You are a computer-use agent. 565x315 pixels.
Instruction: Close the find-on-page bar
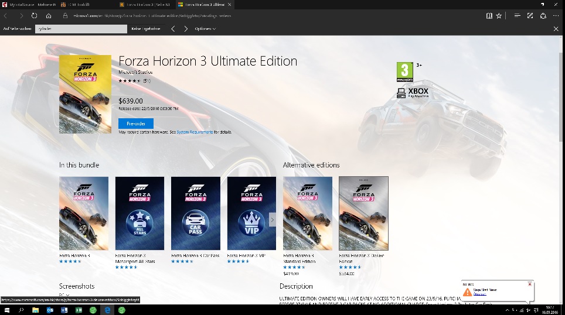[x=556, y=29]
